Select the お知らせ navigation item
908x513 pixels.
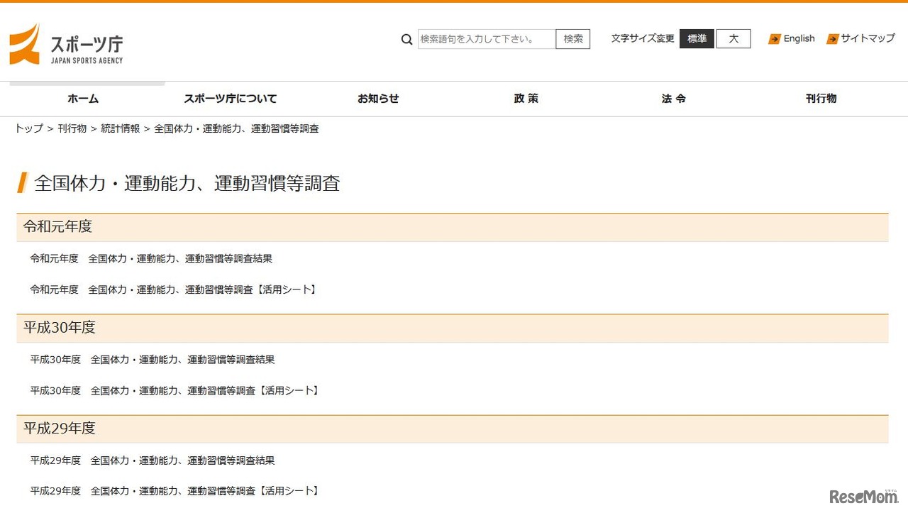coord(378,99)
